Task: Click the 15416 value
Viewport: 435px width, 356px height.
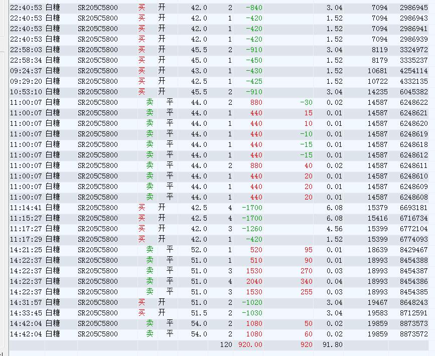Action: [x=377, y=219]
